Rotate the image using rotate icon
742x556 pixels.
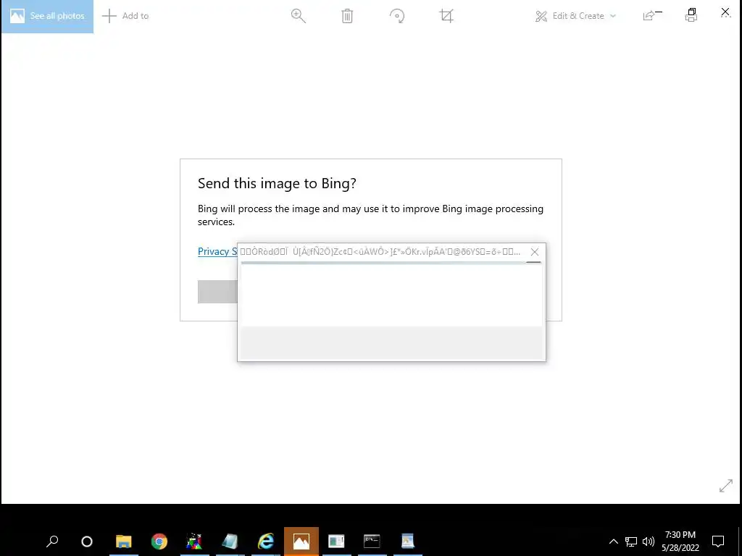[397, 16]
